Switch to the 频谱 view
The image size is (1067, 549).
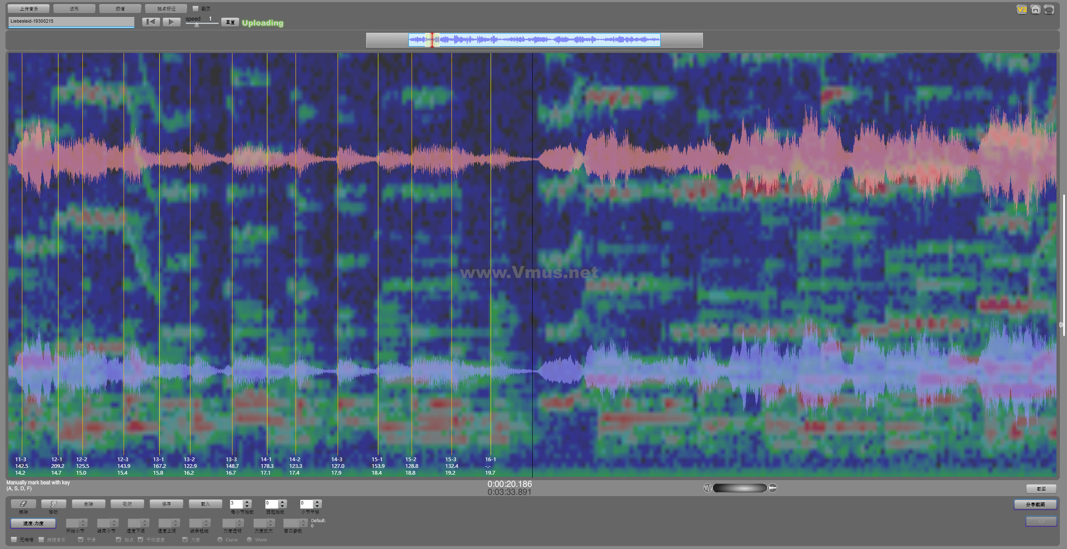(120, 8)
